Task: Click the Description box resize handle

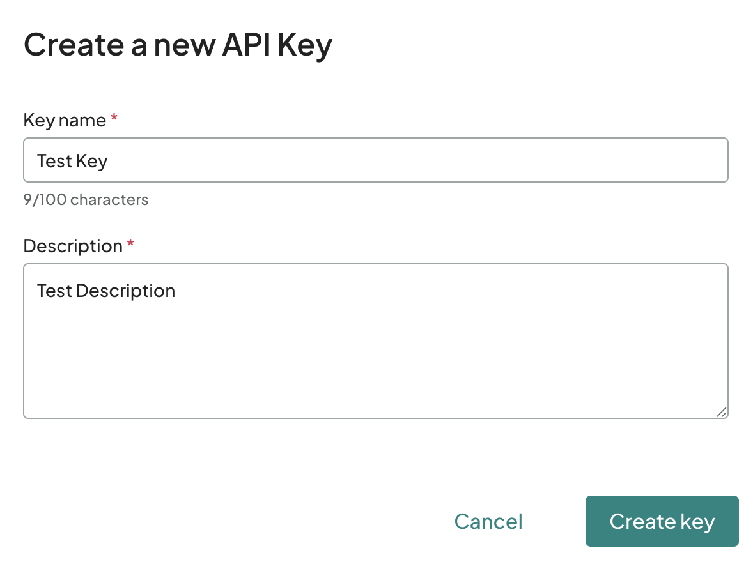Action: point(721,412)
